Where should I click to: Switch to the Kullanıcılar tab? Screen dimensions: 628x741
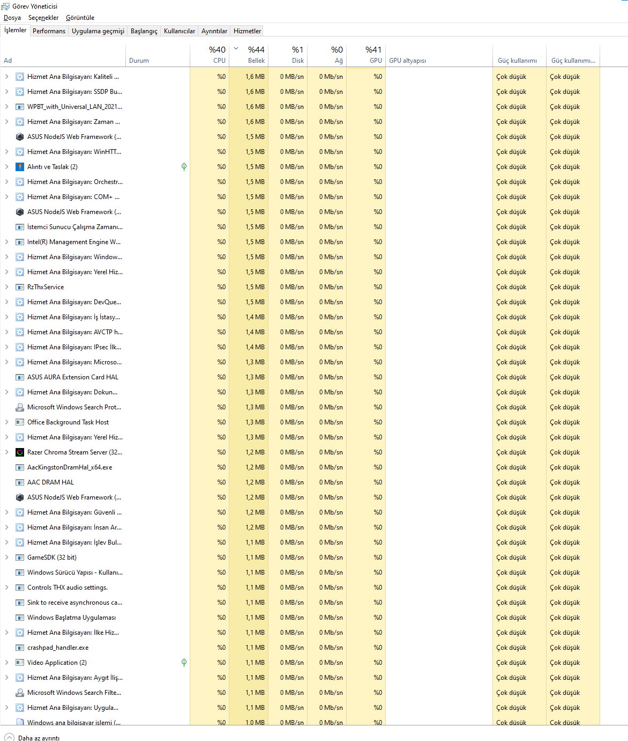(180, 31)
